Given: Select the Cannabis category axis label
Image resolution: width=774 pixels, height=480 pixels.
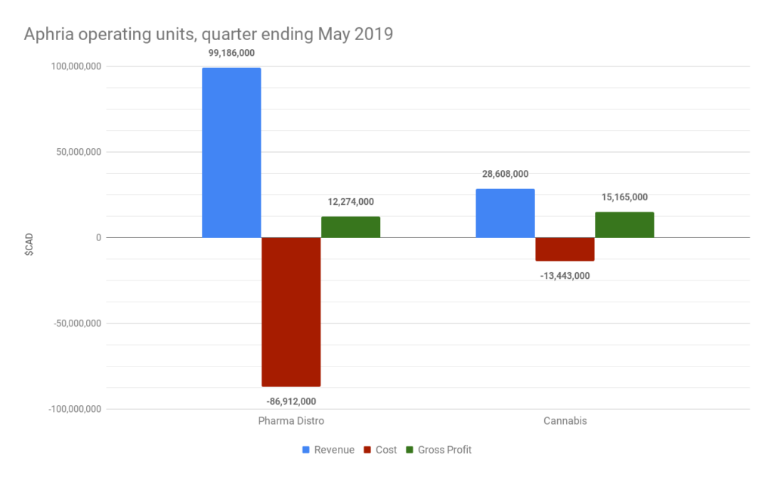Looking at the screenshot, I should tap(565, 421).
